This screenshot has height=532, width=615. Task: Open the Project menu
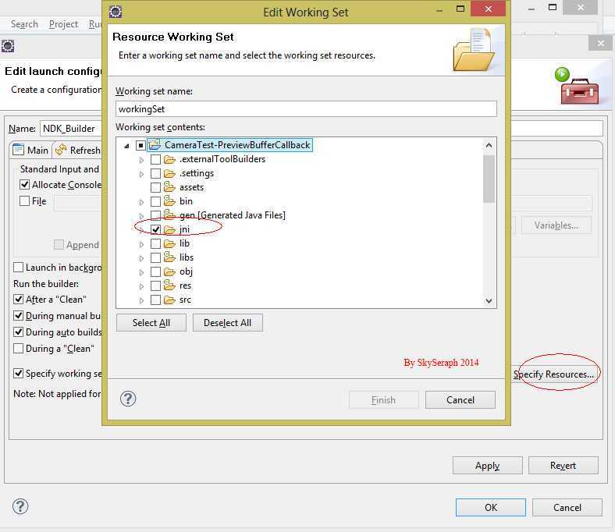(x=63, y=24)
